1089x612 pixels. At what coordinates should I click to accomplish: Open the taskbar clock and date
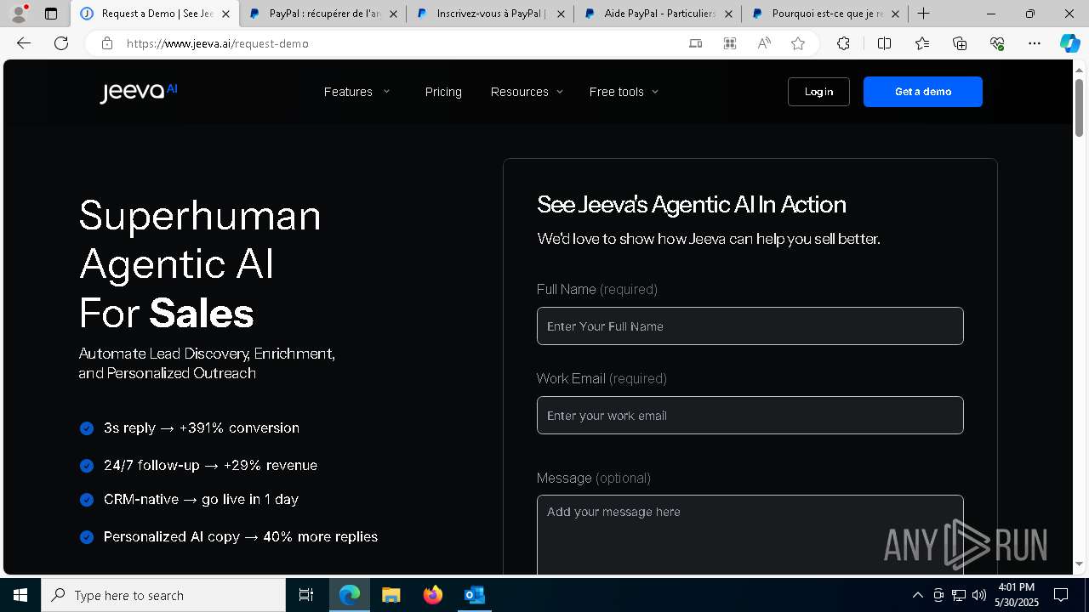1017,595
